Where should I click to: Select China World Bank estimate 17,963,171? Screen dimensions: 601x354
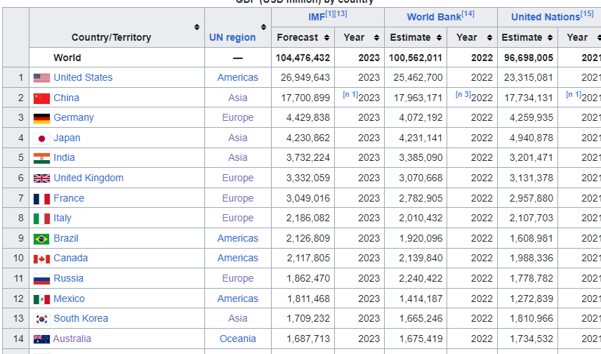coord(418,98)
